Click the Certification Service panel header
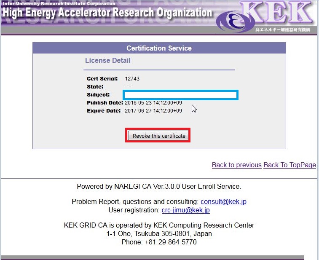 pyautogui.click(x=159, y=48)
